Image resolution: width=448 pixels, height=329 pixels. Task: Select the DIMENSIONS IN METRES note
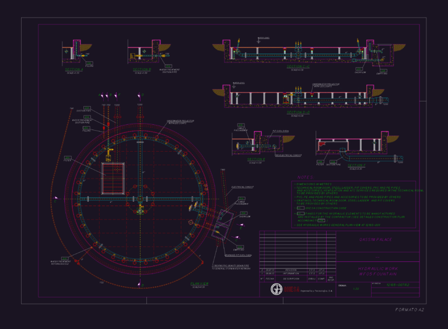(x=314, y=184)
